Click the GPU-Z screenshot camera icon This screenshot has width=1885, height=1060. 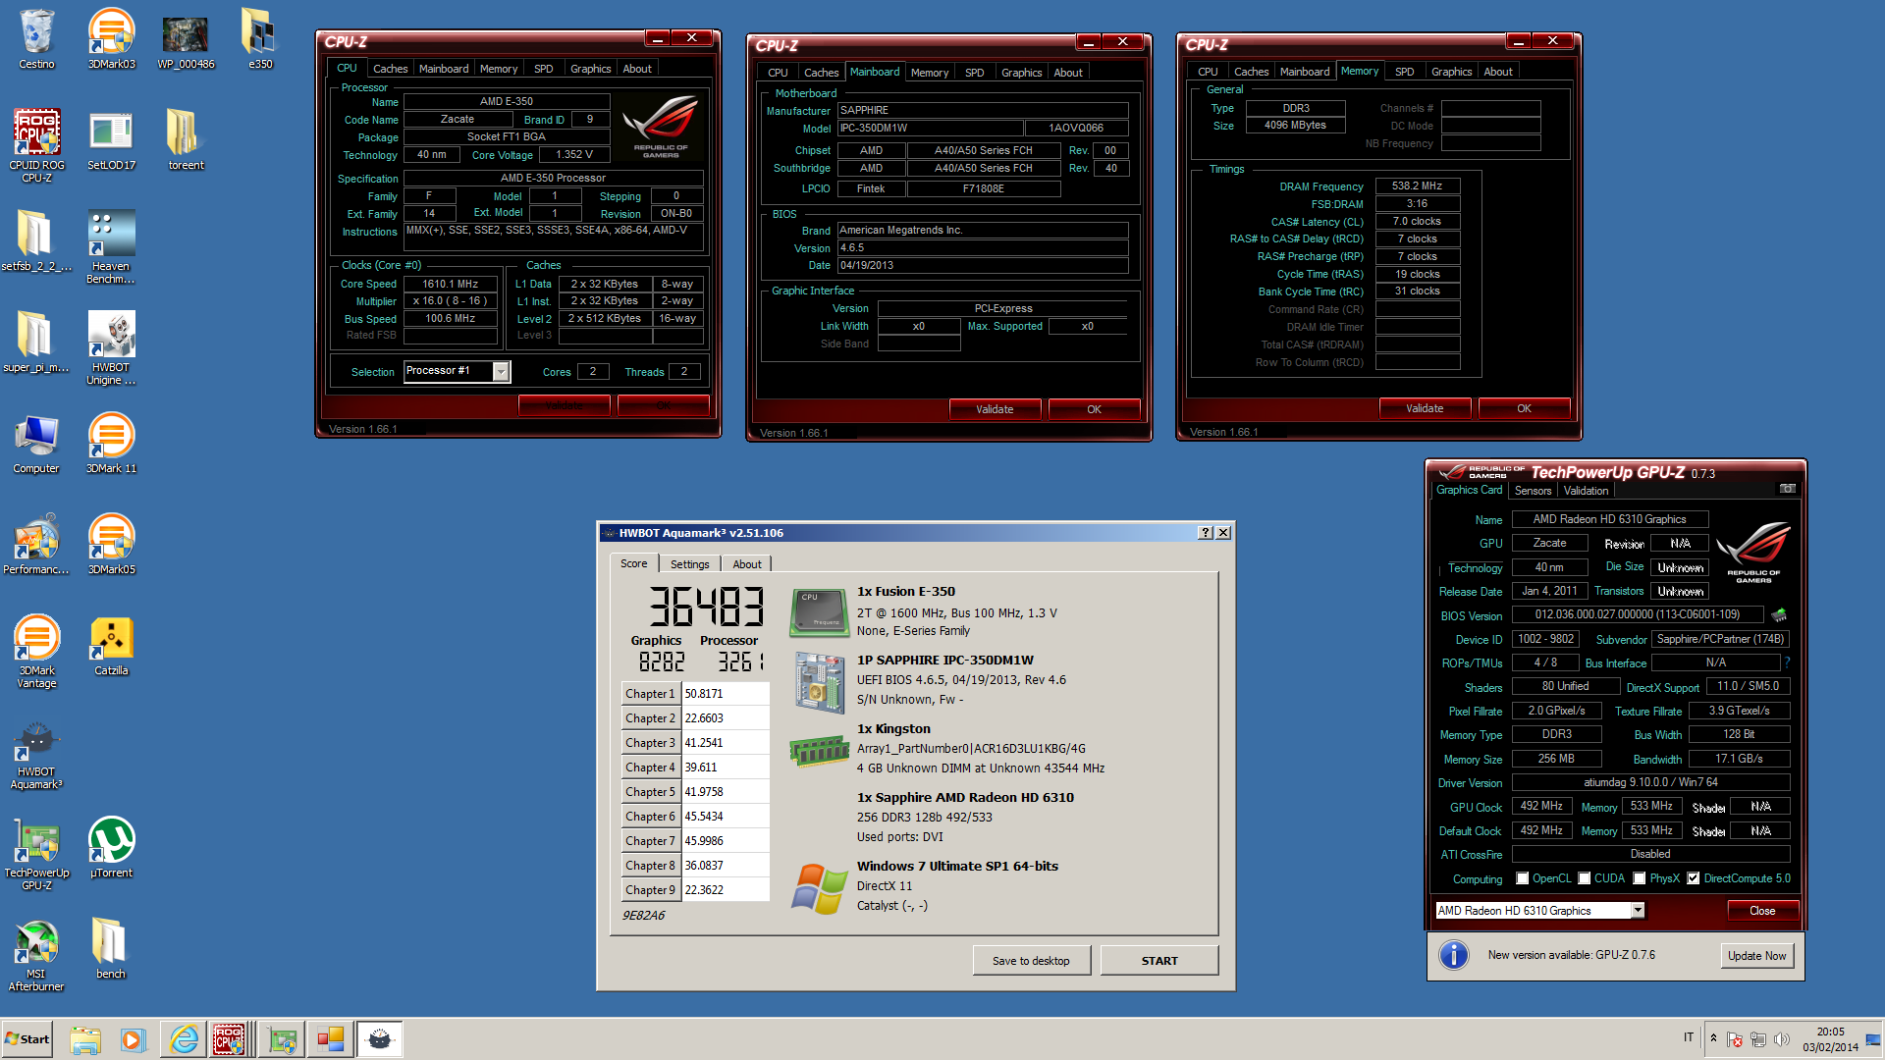coord(1787,489)
